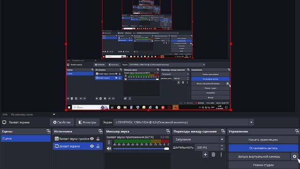
Task: Click Остановить запись
Action: pos(263,148)
